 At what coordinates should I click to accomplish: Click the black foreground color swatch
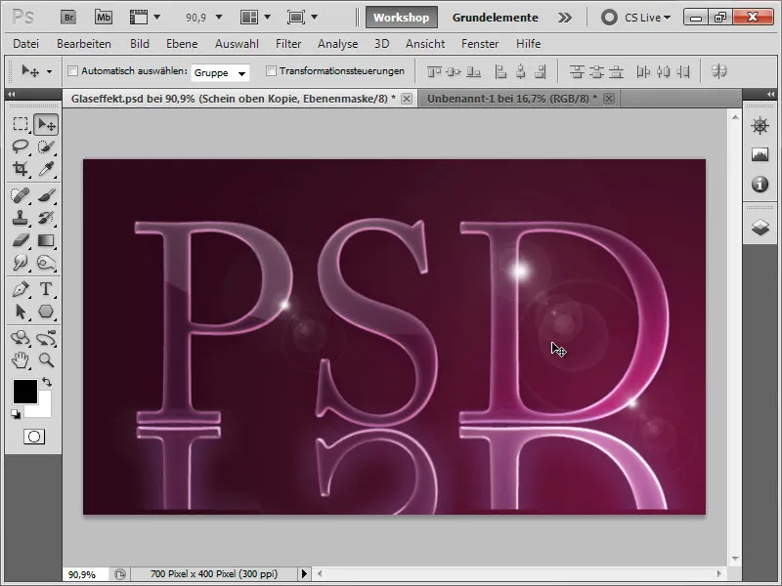click(24, 392)
